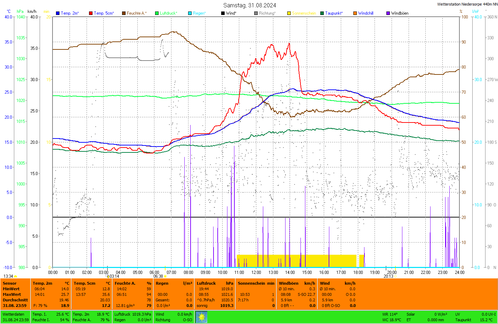Toggle the Sonnenschein series via its label
Screen dimensions: 498x324
[304, 13]
